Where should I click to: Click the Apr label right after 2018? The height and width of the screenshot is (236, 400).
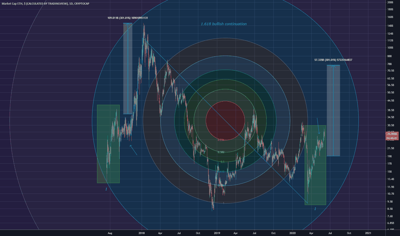160,233
